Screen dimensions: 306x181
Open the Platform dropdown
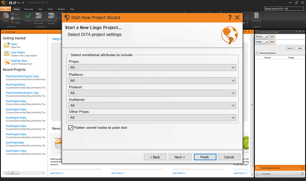point(152,81)
